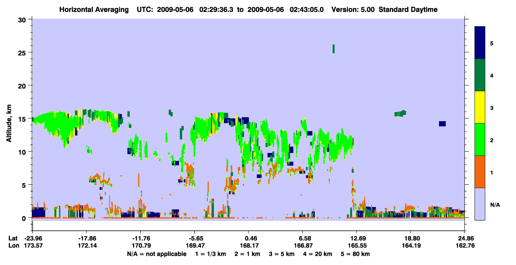Click the '2 = 1 km' legend text

247,254
